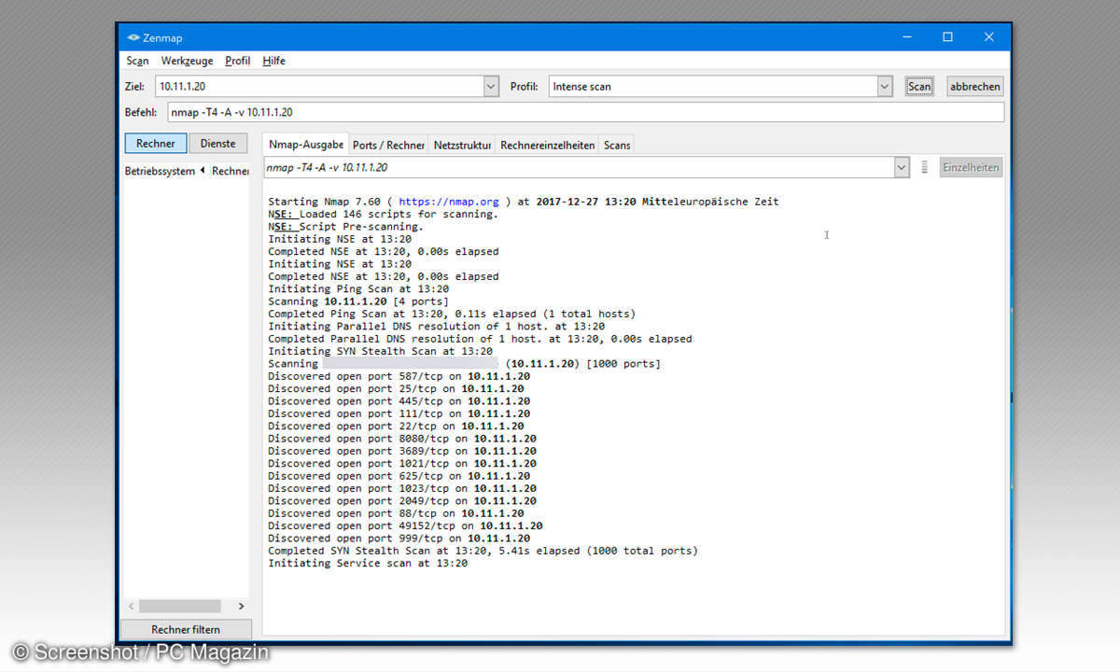
Task: Sort by the Rechner column header
Action: 230,171
